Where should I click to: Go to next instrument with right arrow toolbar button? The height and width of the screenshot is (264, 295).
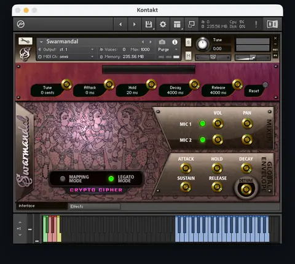tap(135, 24)
